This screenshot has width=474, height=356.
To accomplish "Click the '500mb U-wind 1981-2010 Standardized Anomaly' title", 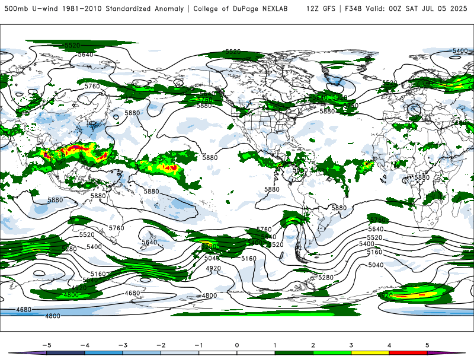I will pyautogui.click(x=94, y=8).
